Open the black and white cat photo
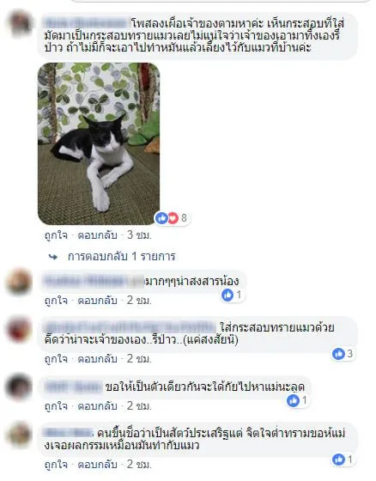Screen dimensions: 376x481 click(x=99, y=143)
